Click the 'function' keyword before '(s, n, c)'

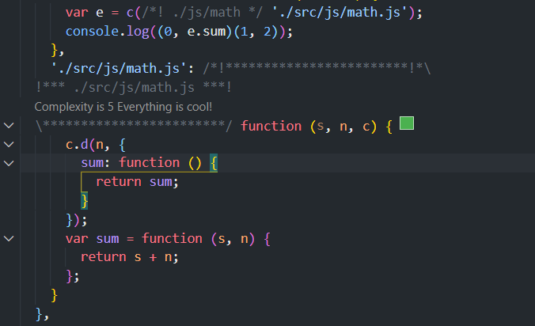pyautogui.click(x=271, y=126)
